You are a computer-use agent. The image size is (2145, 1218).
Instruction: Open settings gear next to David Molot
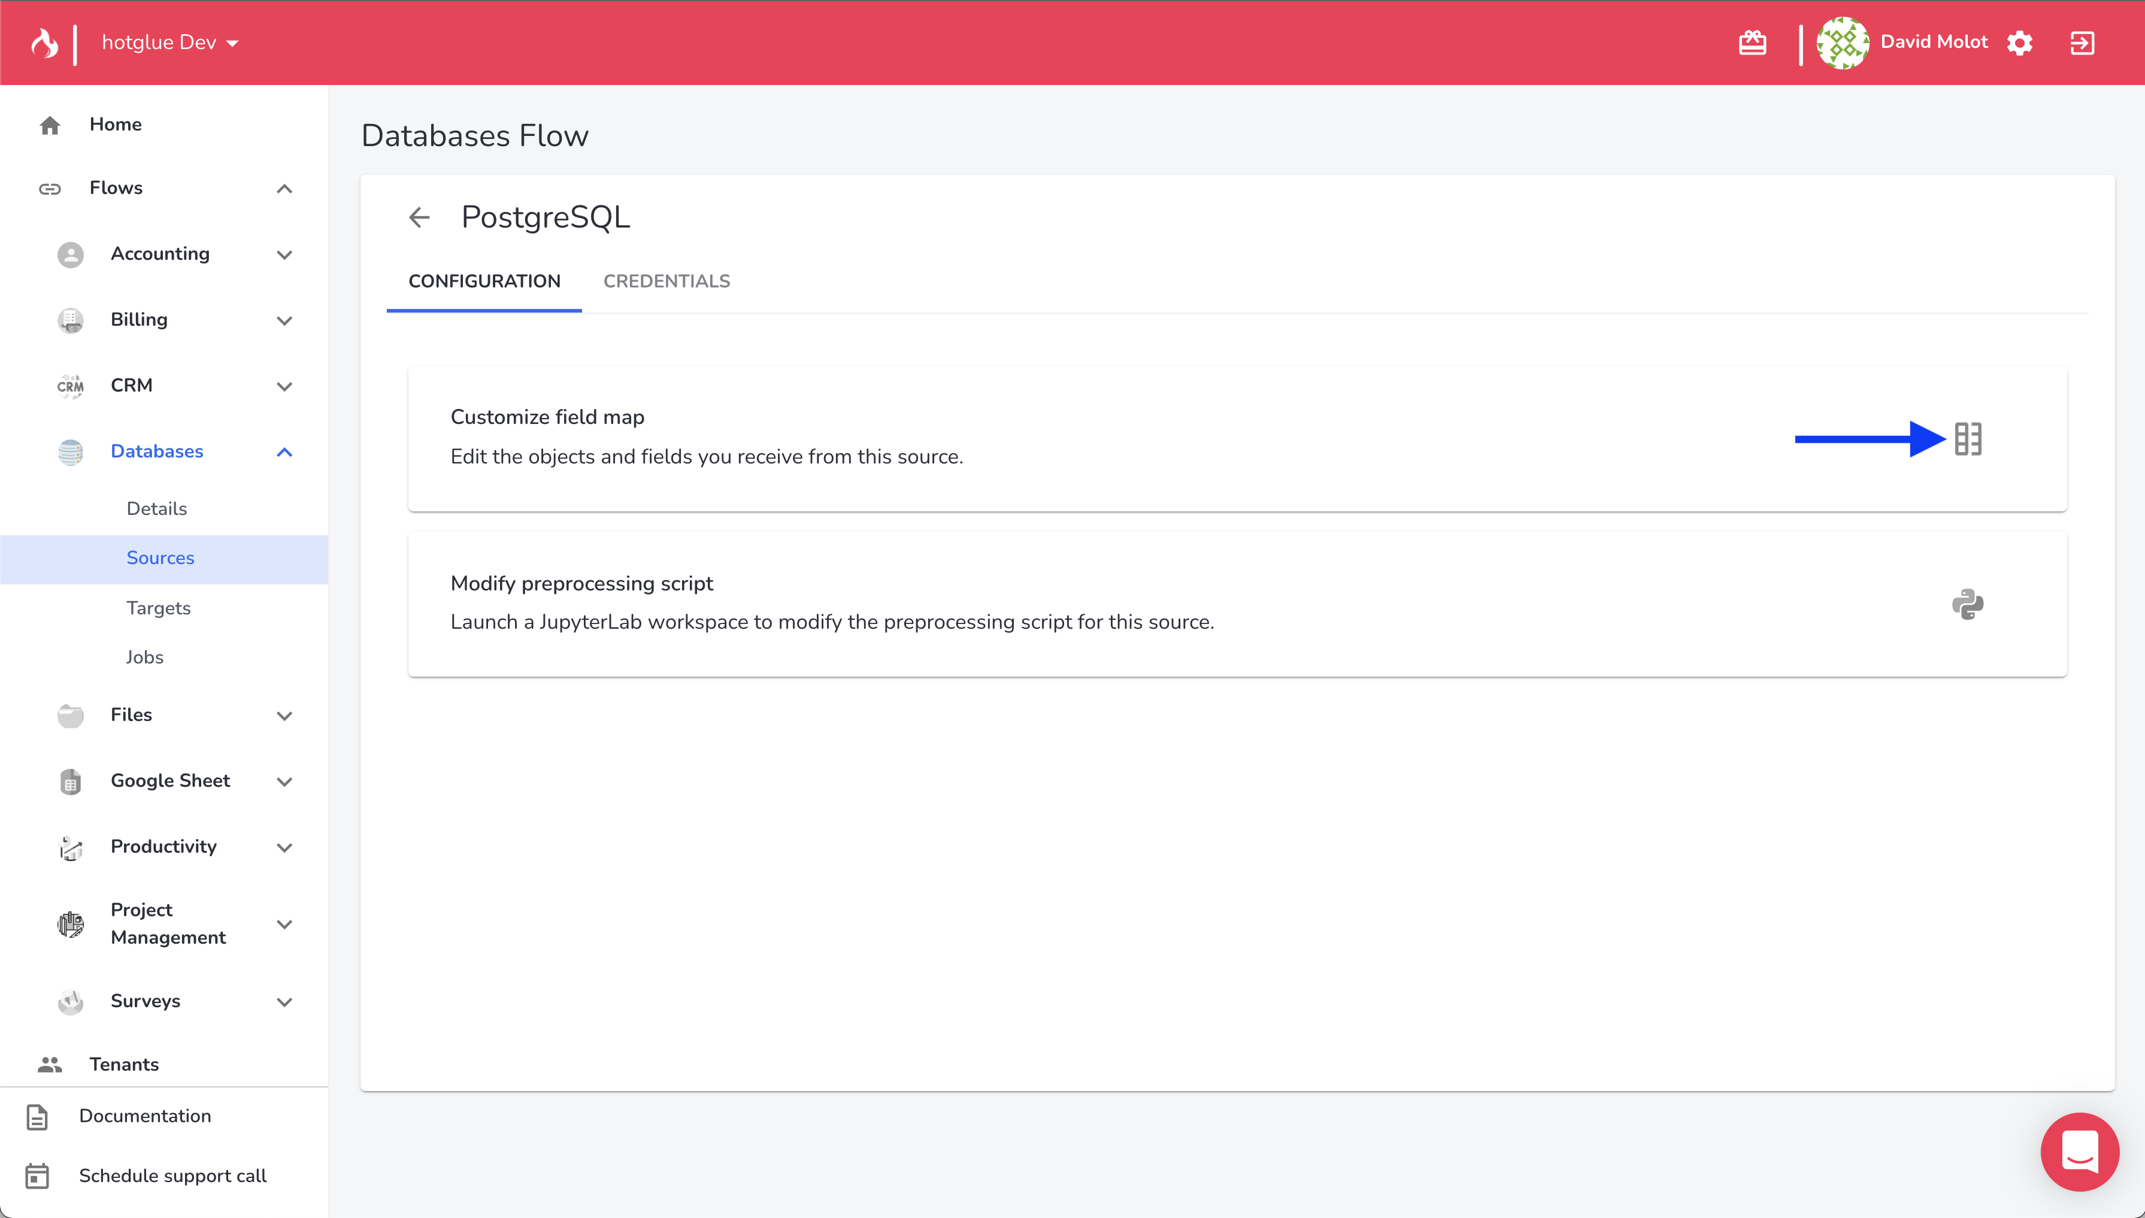click(x=2019, y=43)
